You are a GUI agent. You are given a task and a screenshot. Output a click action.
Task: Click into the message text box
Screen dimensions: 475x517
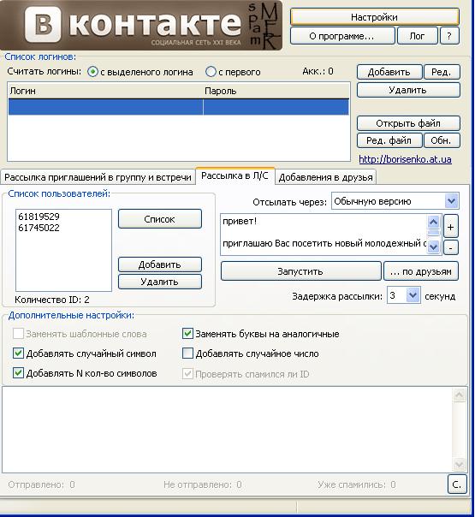[x=324, y=234]
